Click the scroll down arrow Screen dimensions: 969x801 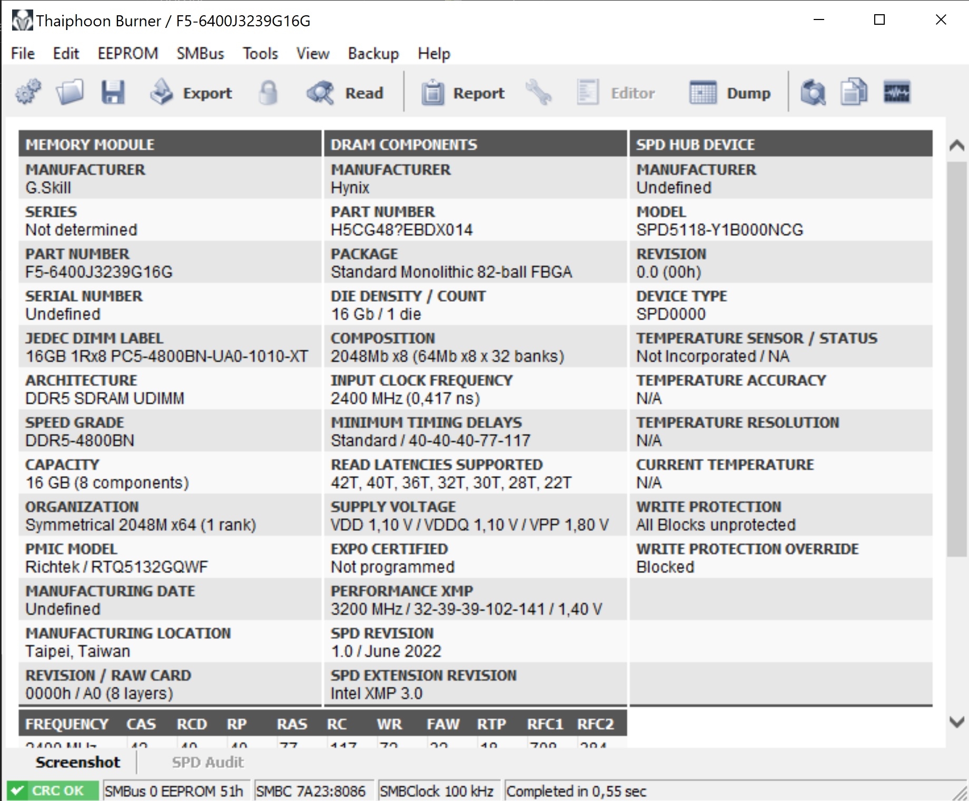click(956, 721)
